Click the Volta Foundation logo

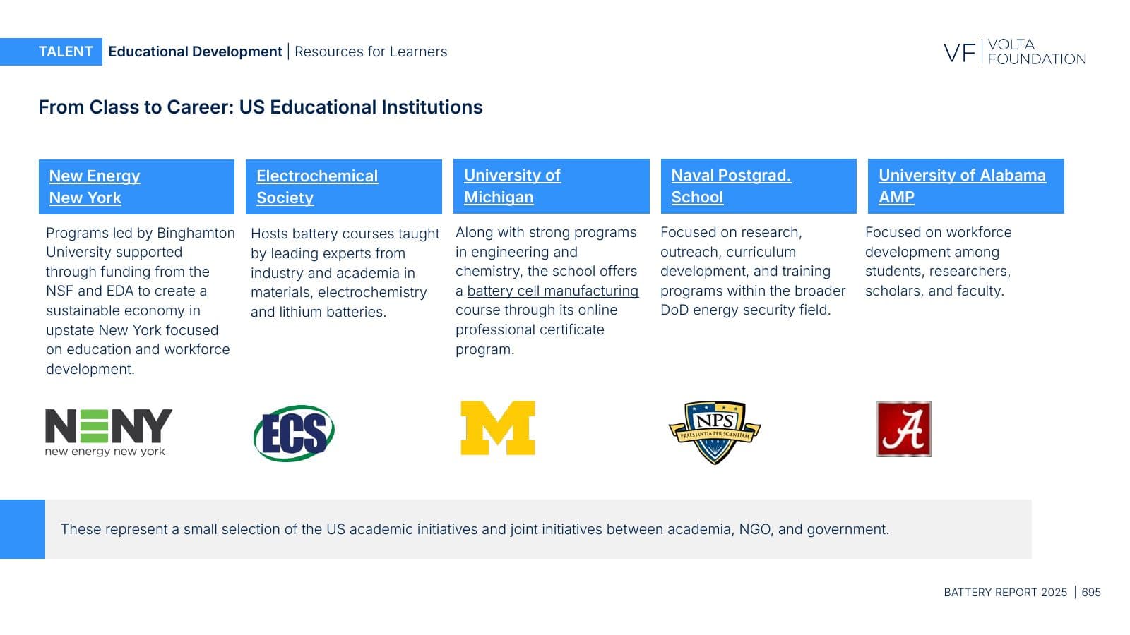1014,52
